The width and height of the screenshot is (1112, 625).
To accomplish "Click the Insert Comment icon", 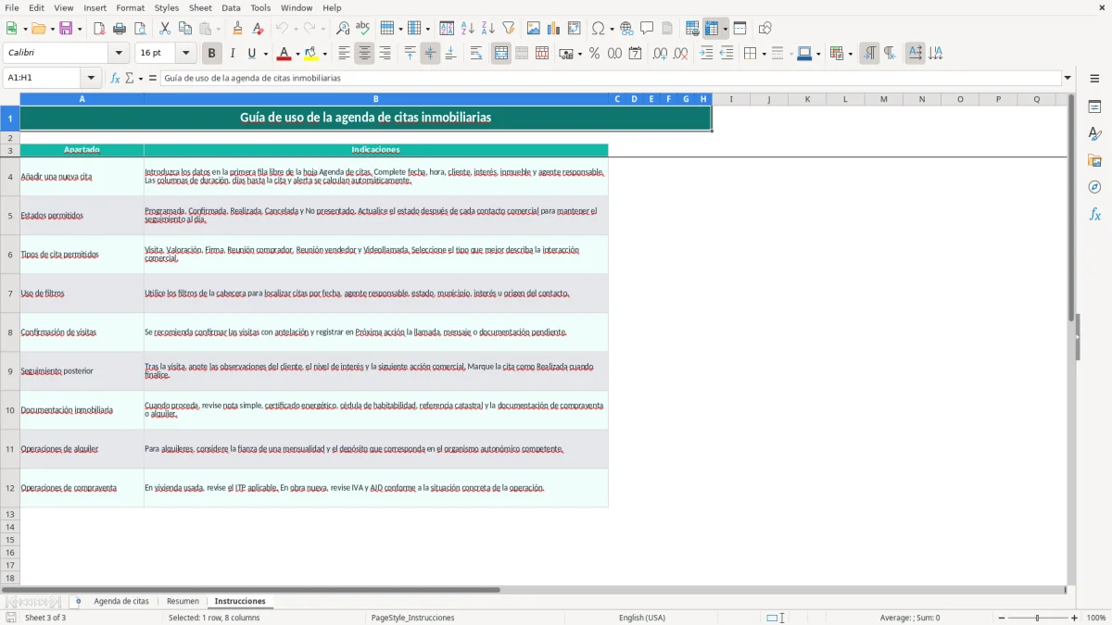I will (647, 29).
